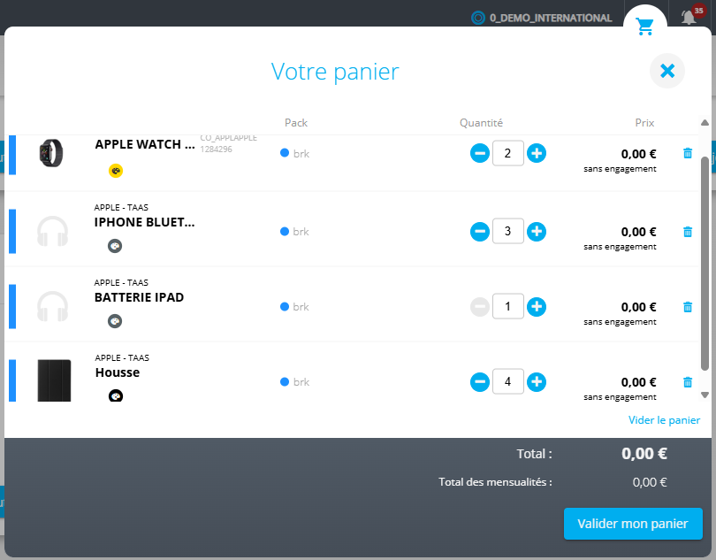Click the brk pack label for Housse
The image size is (716, 560).
pos(301,382)
